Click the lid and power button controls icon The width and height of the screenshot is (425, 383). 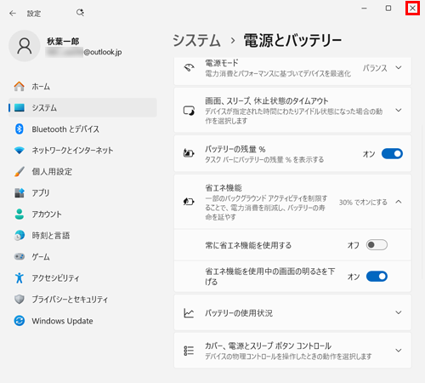tap(189, 351)
